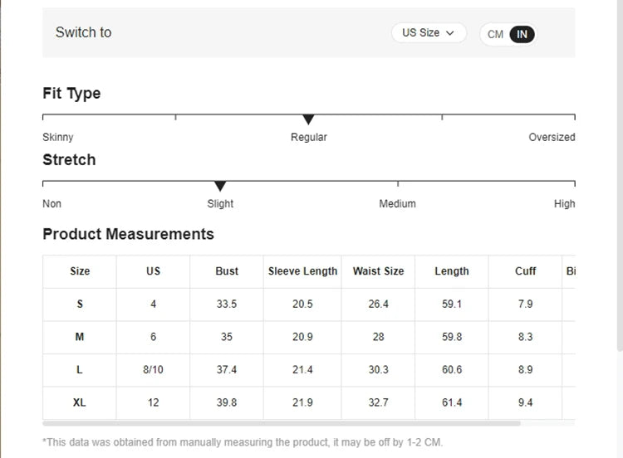
Task: Select the size M row label
Action: [80, 337]
